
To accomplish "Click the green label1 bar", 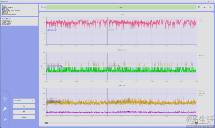I will click(121, 7).
